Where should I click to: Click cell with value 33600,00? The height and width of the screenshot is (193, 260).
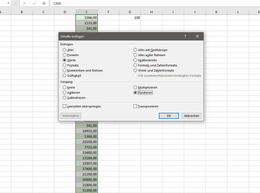click(x=86, y=153)
